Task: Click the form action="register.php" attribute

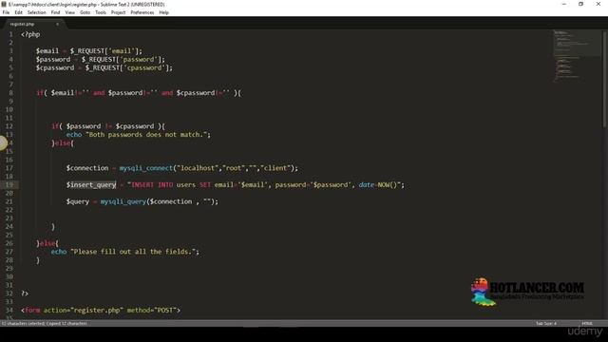Action: (x=84, y=311)
